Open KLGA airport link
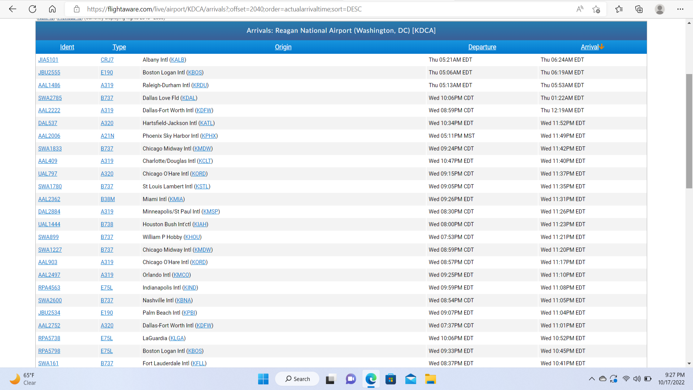This screenshot has width=693, height=390. [x=177, y=338]
